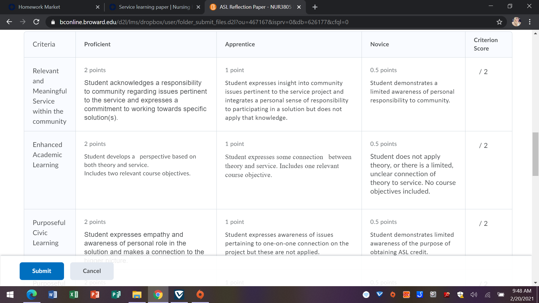The width and height of the screenshot is (539, 303).
Task: Select Novice level for Enhanced Academic Learning
Action: [413, 170]
